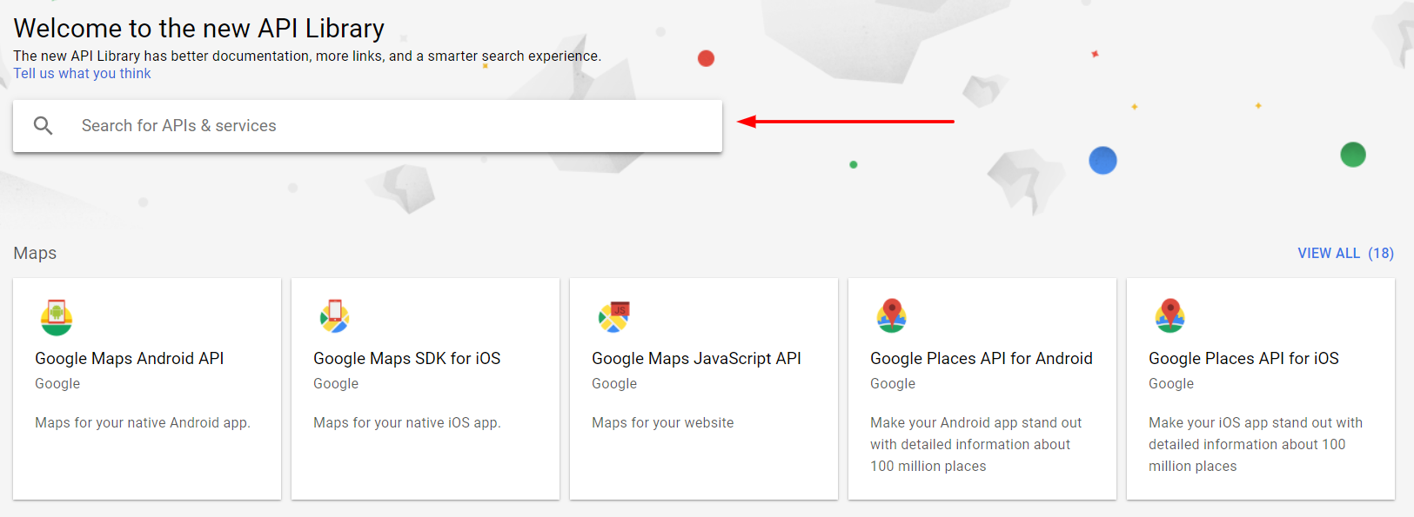Open the Google Maps Android API title
This screenshot has height=517, width=1414.
130,358
